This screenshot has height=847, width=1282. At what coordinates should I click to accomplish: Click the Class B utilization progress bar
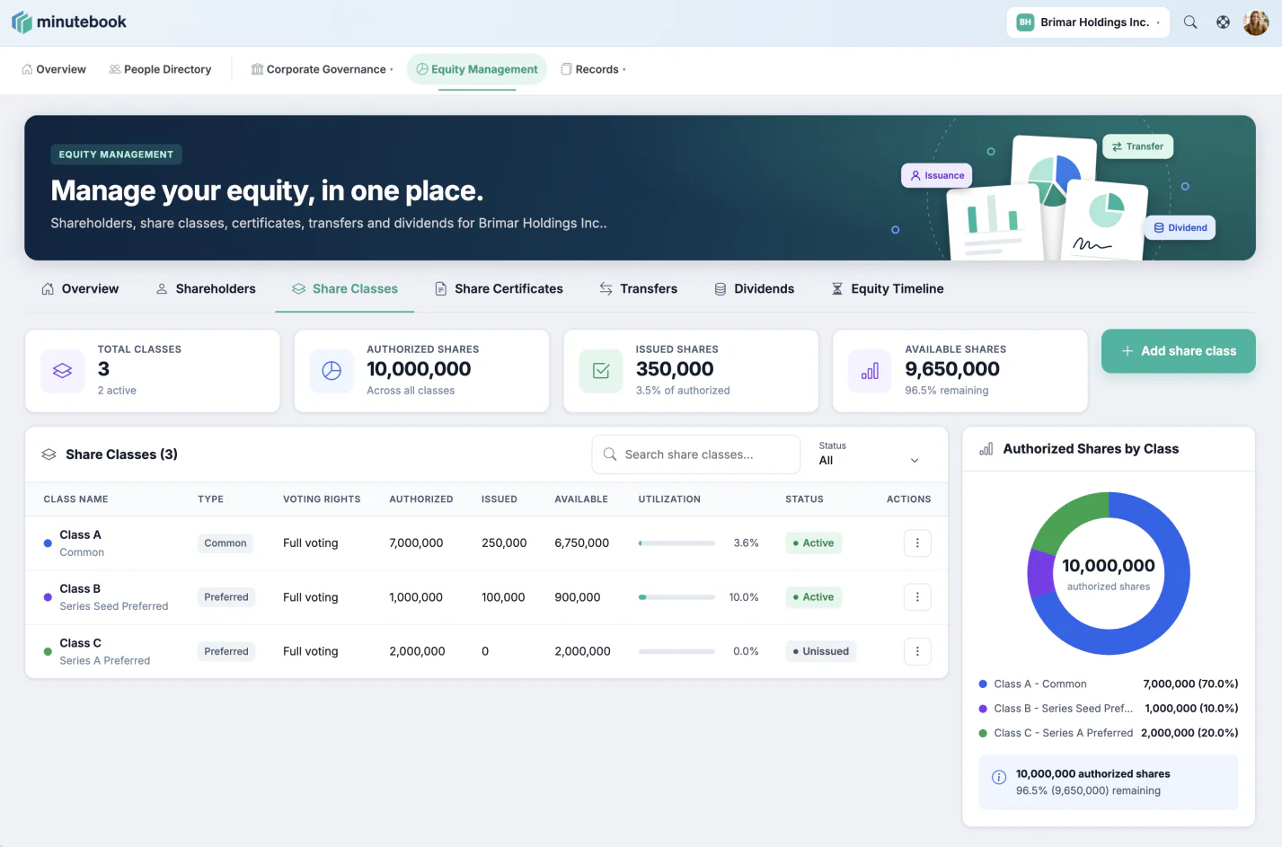[x=676, y=597]
